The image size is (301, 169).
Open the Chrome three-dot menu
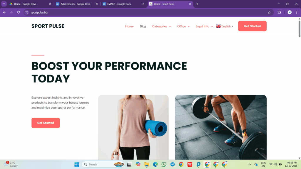click(x=297, y=12)
